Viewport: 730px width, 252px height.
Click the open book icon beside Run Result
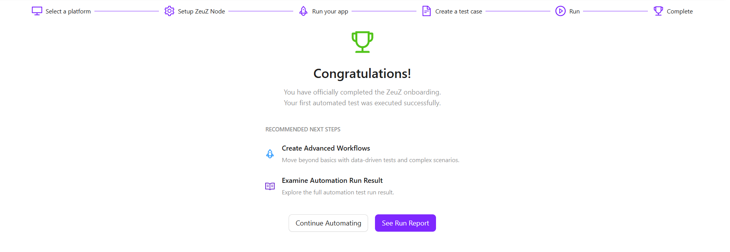point(270,186)
